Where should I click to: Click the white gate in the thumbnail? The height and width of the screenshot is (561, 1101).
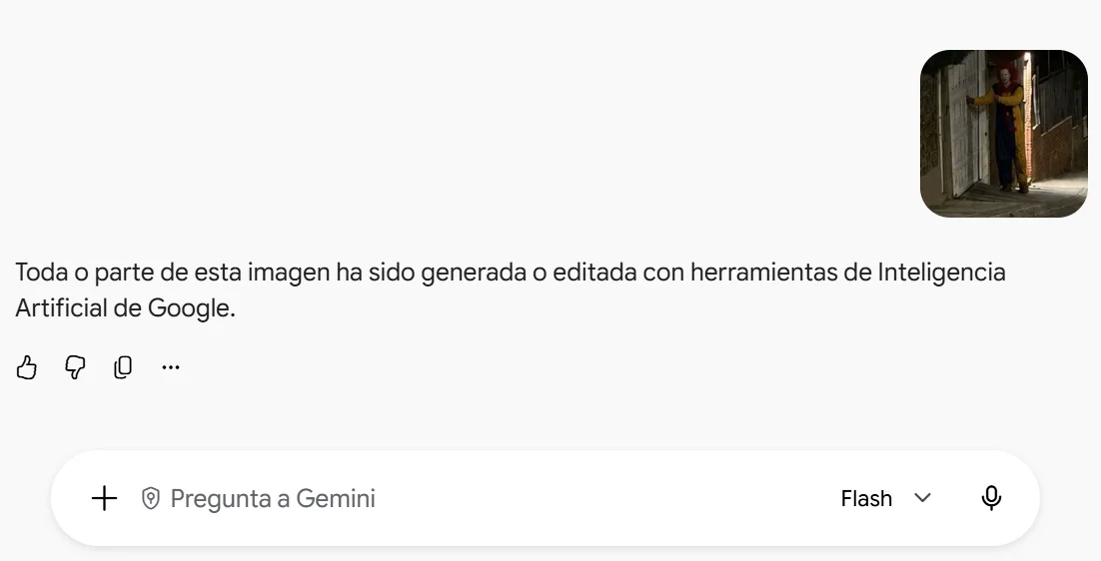pos(963,126)
